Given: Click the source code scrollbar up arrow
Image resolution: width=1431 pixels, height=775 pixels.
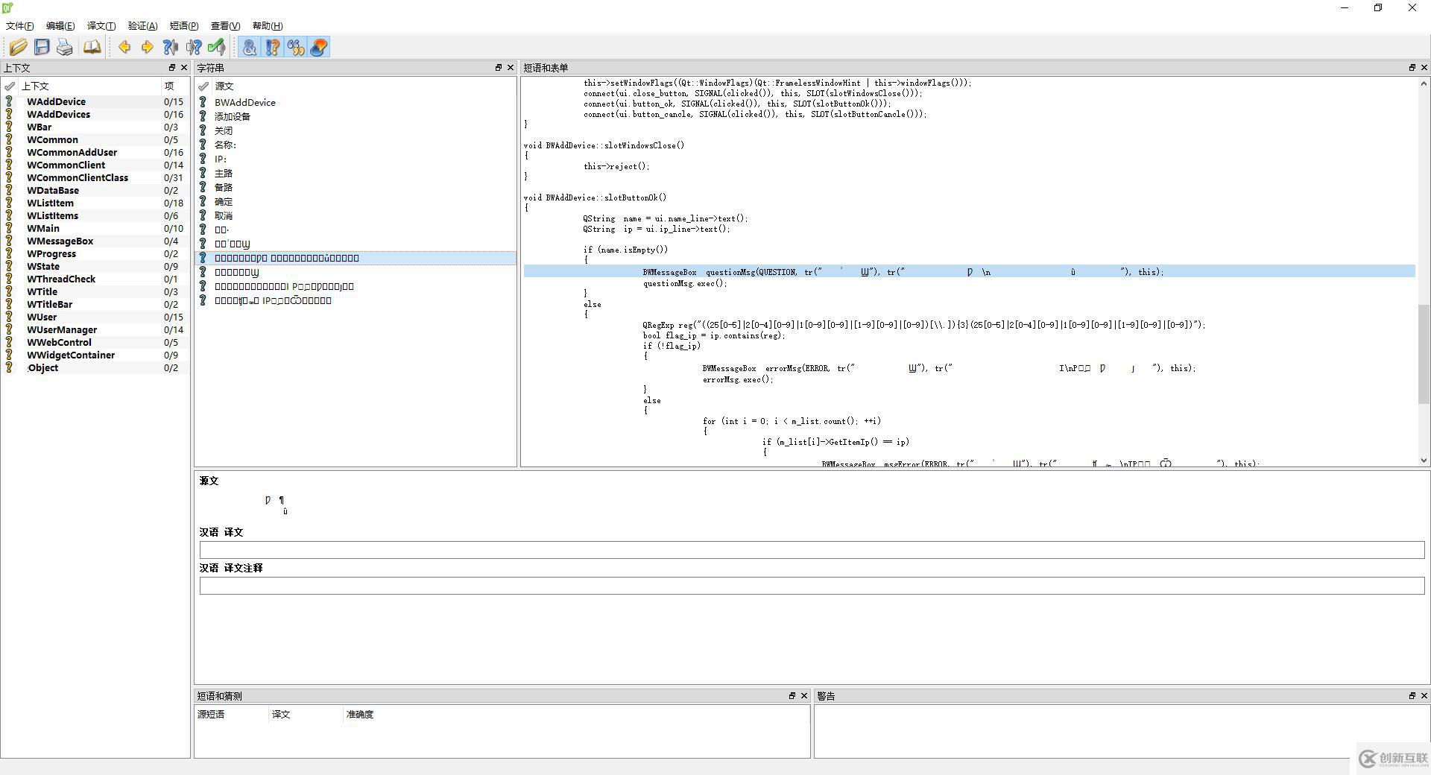Looking at the screenshot, I should coord(1424,83).
